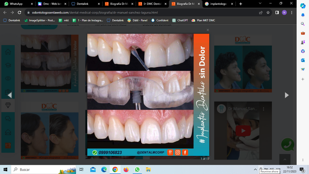Open Firefox from the taskbar

pyautogui.click(x=126, y=170)
